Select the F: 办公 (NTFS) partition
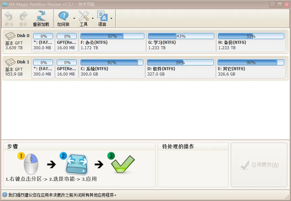This screenshot has width=291, height=201. coord(112,42)
